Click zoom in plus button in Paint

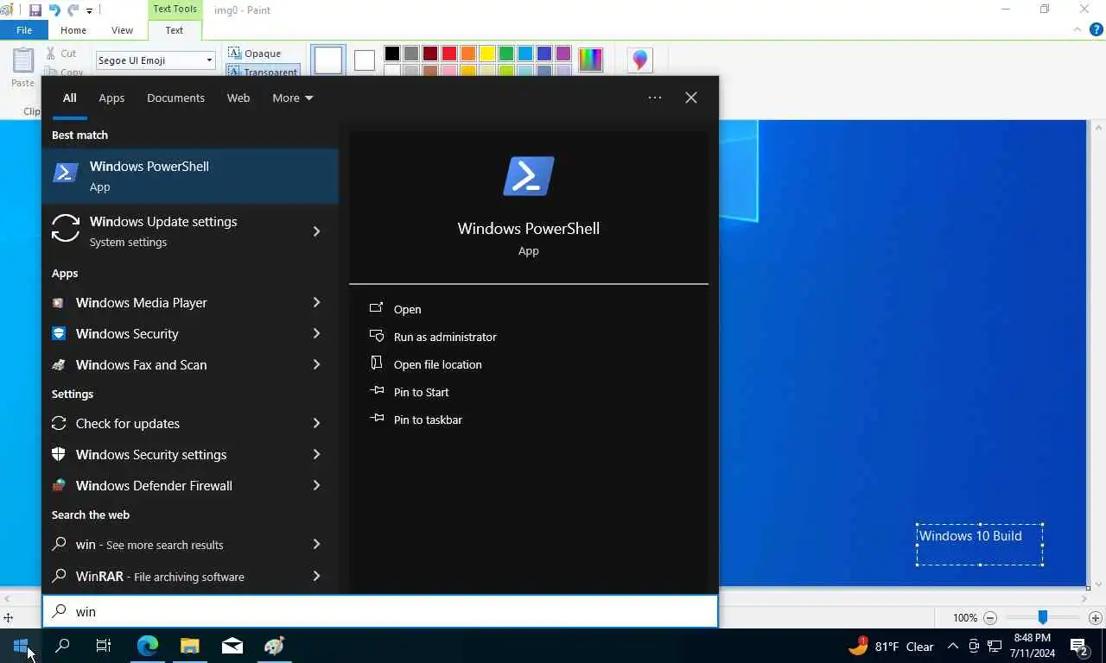point(1096,618)
